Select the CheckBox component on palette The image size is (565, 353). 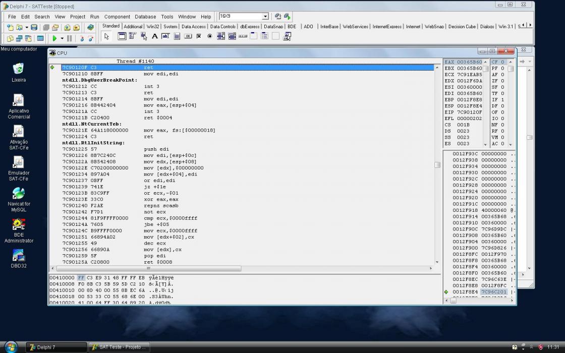[x=199, y=36]
